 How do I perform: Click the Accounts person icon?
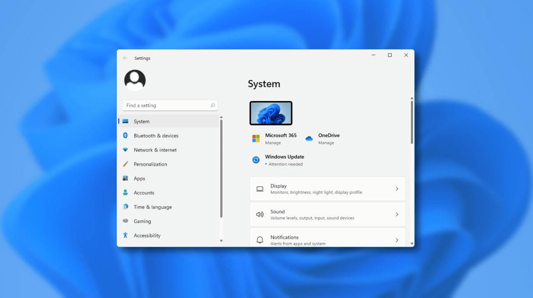click(125, 192)
